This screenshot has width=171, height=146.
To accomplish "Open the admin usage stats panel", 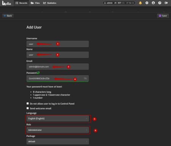I will 119,3.
